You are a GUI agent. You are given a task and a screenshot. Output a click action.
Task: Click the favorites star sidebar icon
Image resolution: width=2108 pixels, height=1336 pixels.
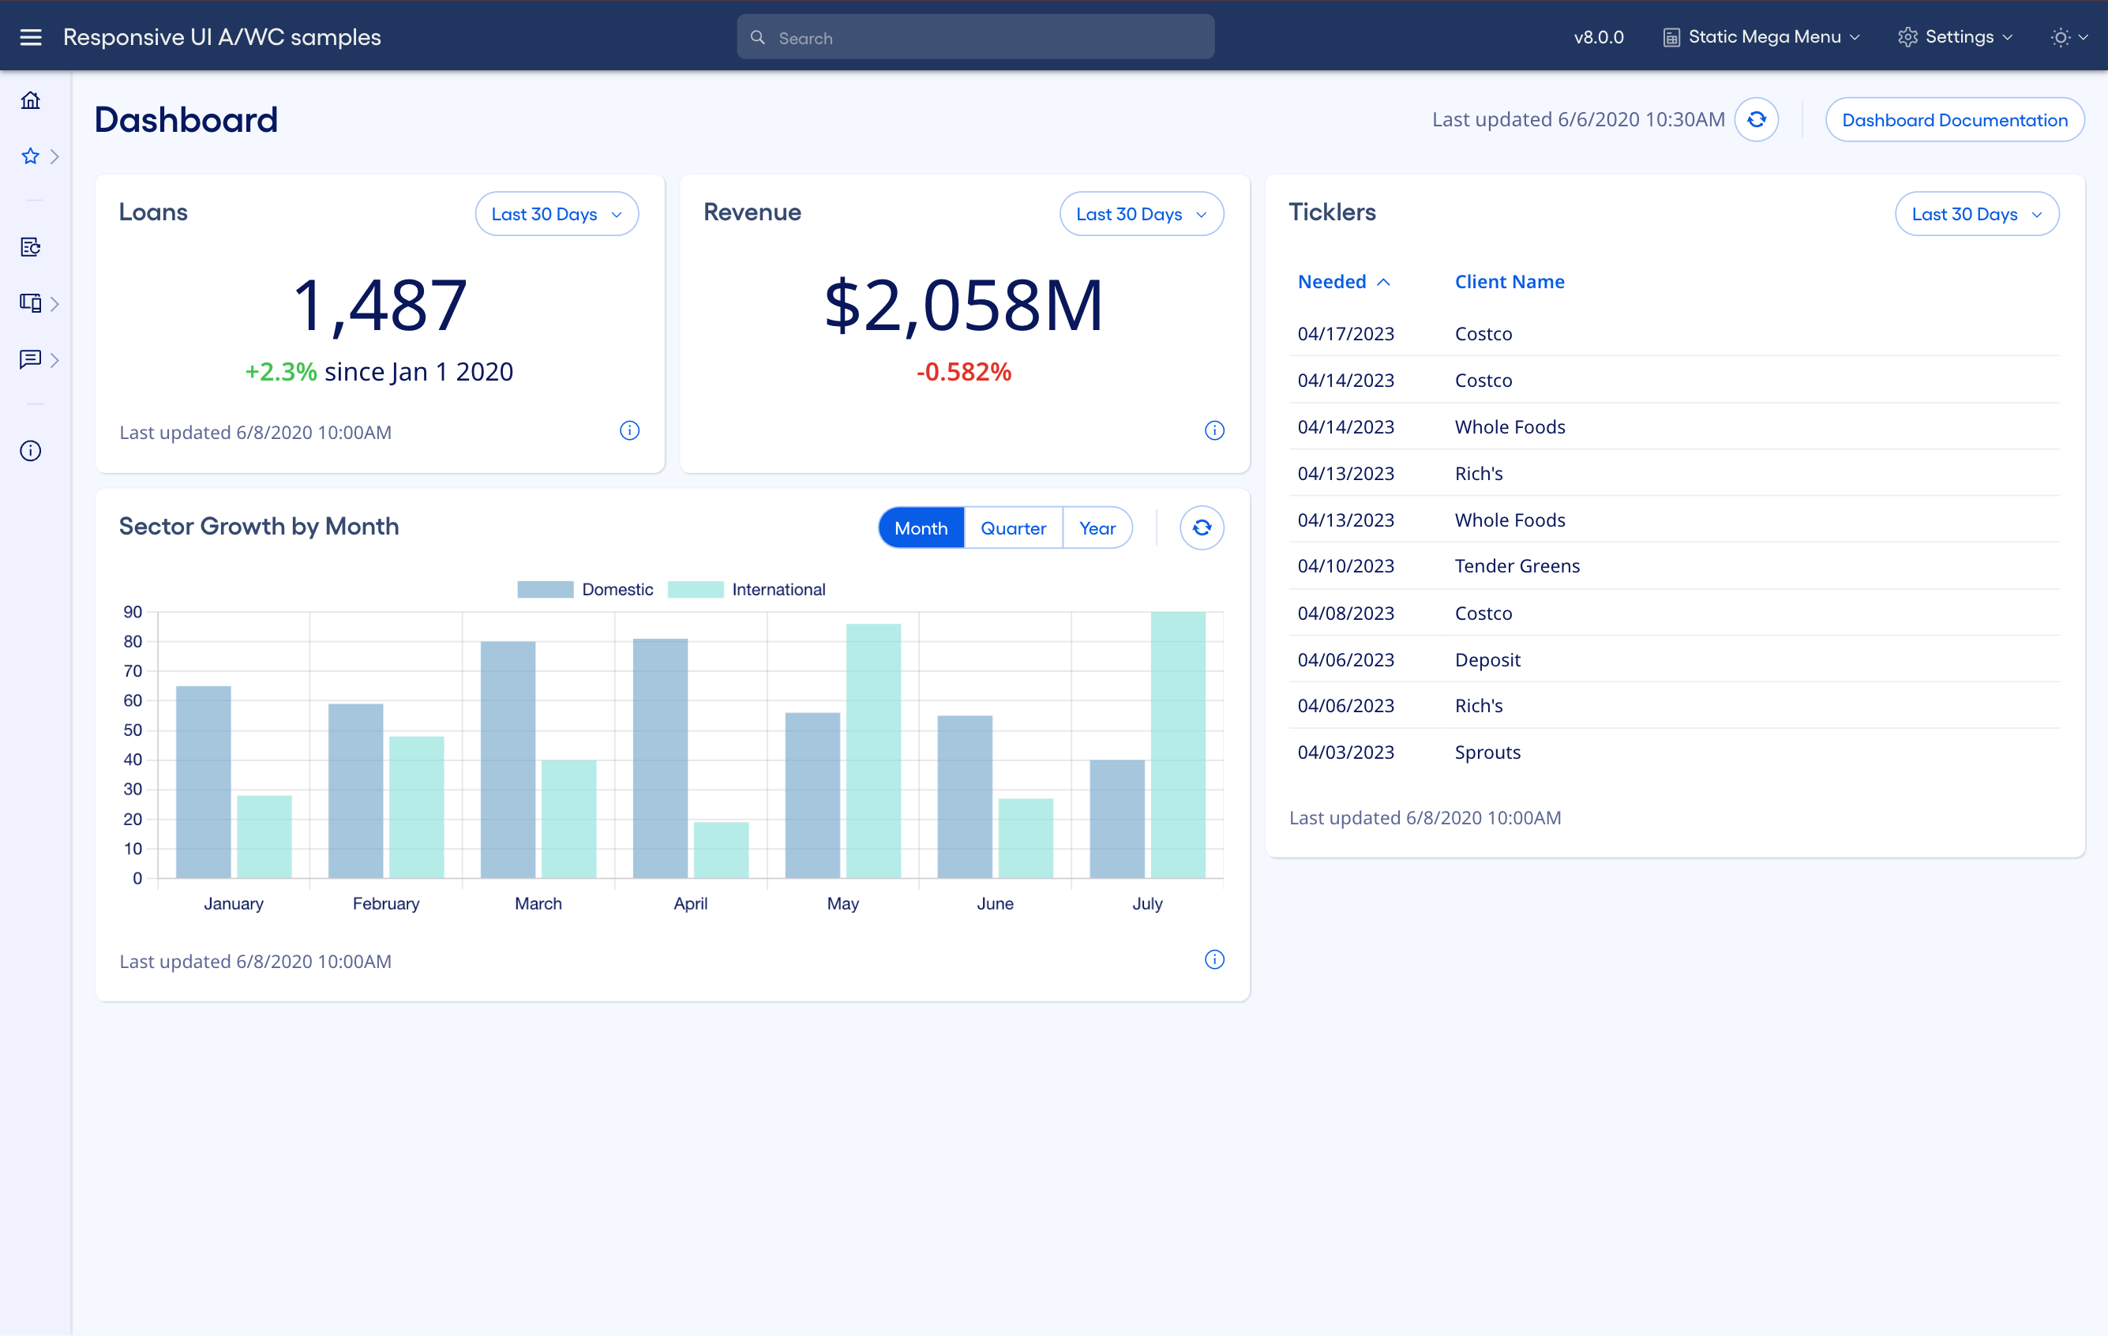(x=31, y=156)
